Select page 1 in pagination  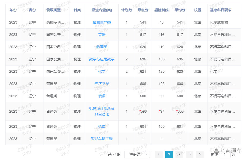pos(169,154)
